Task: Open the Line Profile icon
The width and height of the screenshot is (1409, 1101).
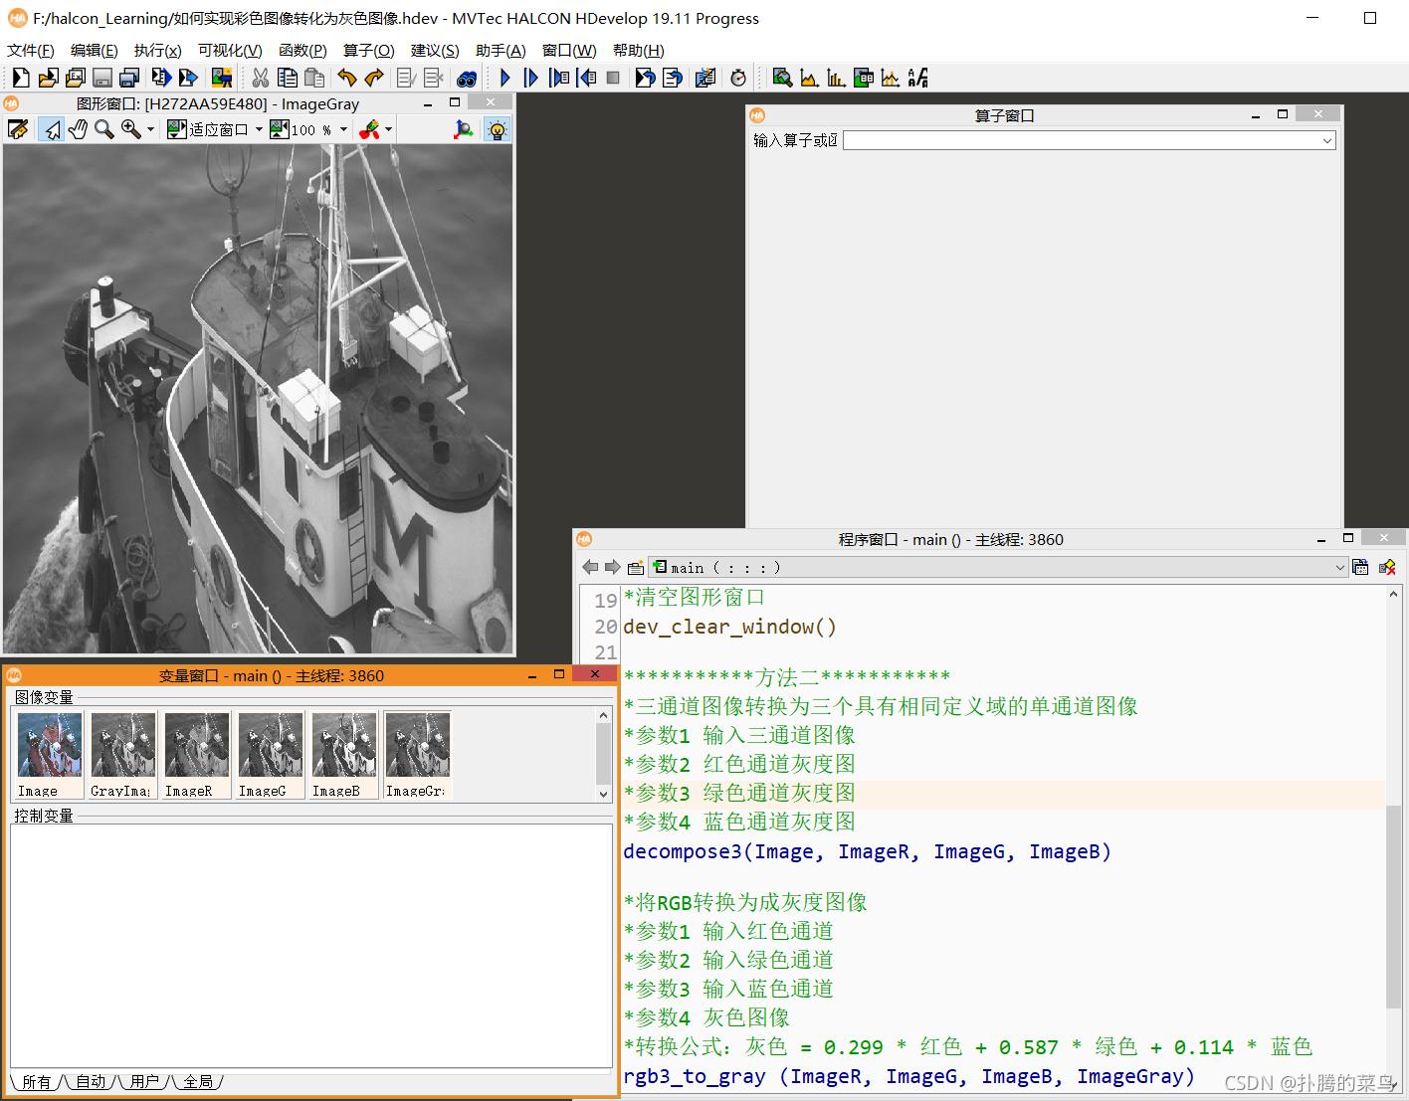Action: pos(891,78)
